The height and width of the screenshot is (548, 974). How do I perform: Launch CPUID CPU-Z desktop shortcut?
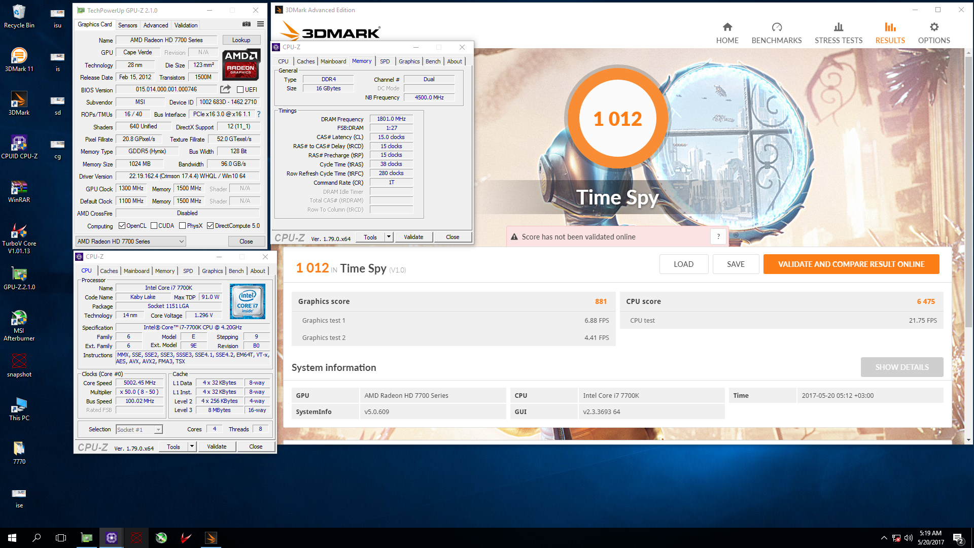(19, 147)
